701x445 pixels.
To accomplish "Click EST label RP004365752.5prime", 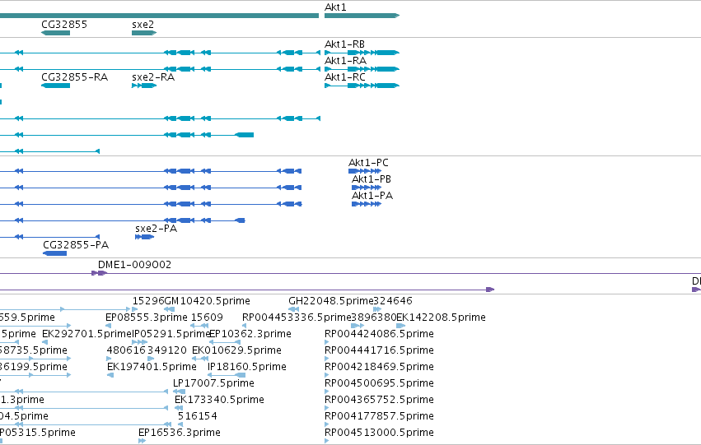I will pos(379,400).
